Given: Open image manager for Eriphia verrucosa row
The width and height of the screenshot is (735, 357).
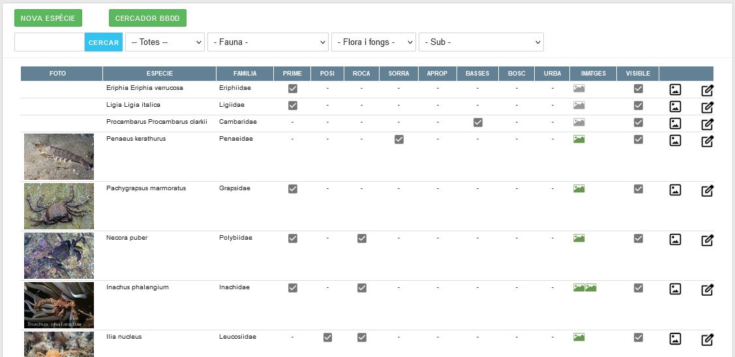Looking at the screenshot, I should pyautogui.click(x=675, y=90).
